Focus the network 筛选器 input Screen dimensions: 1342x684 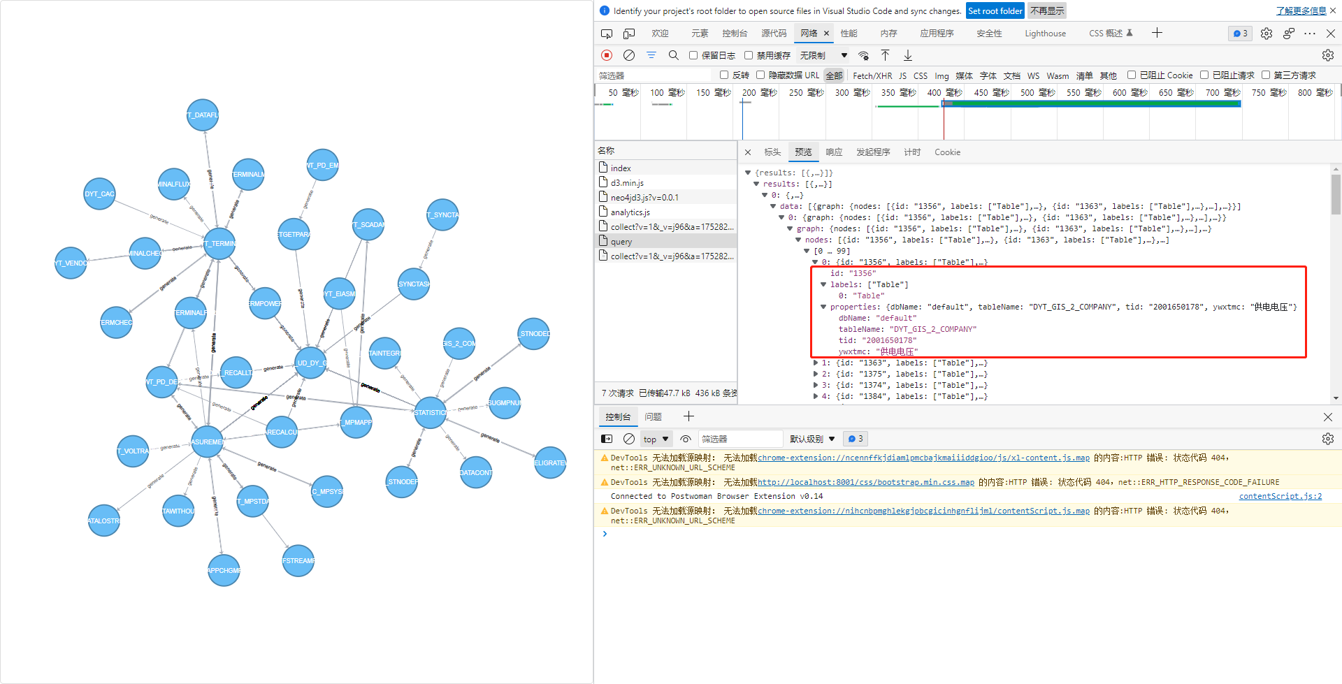coord(654,75)
